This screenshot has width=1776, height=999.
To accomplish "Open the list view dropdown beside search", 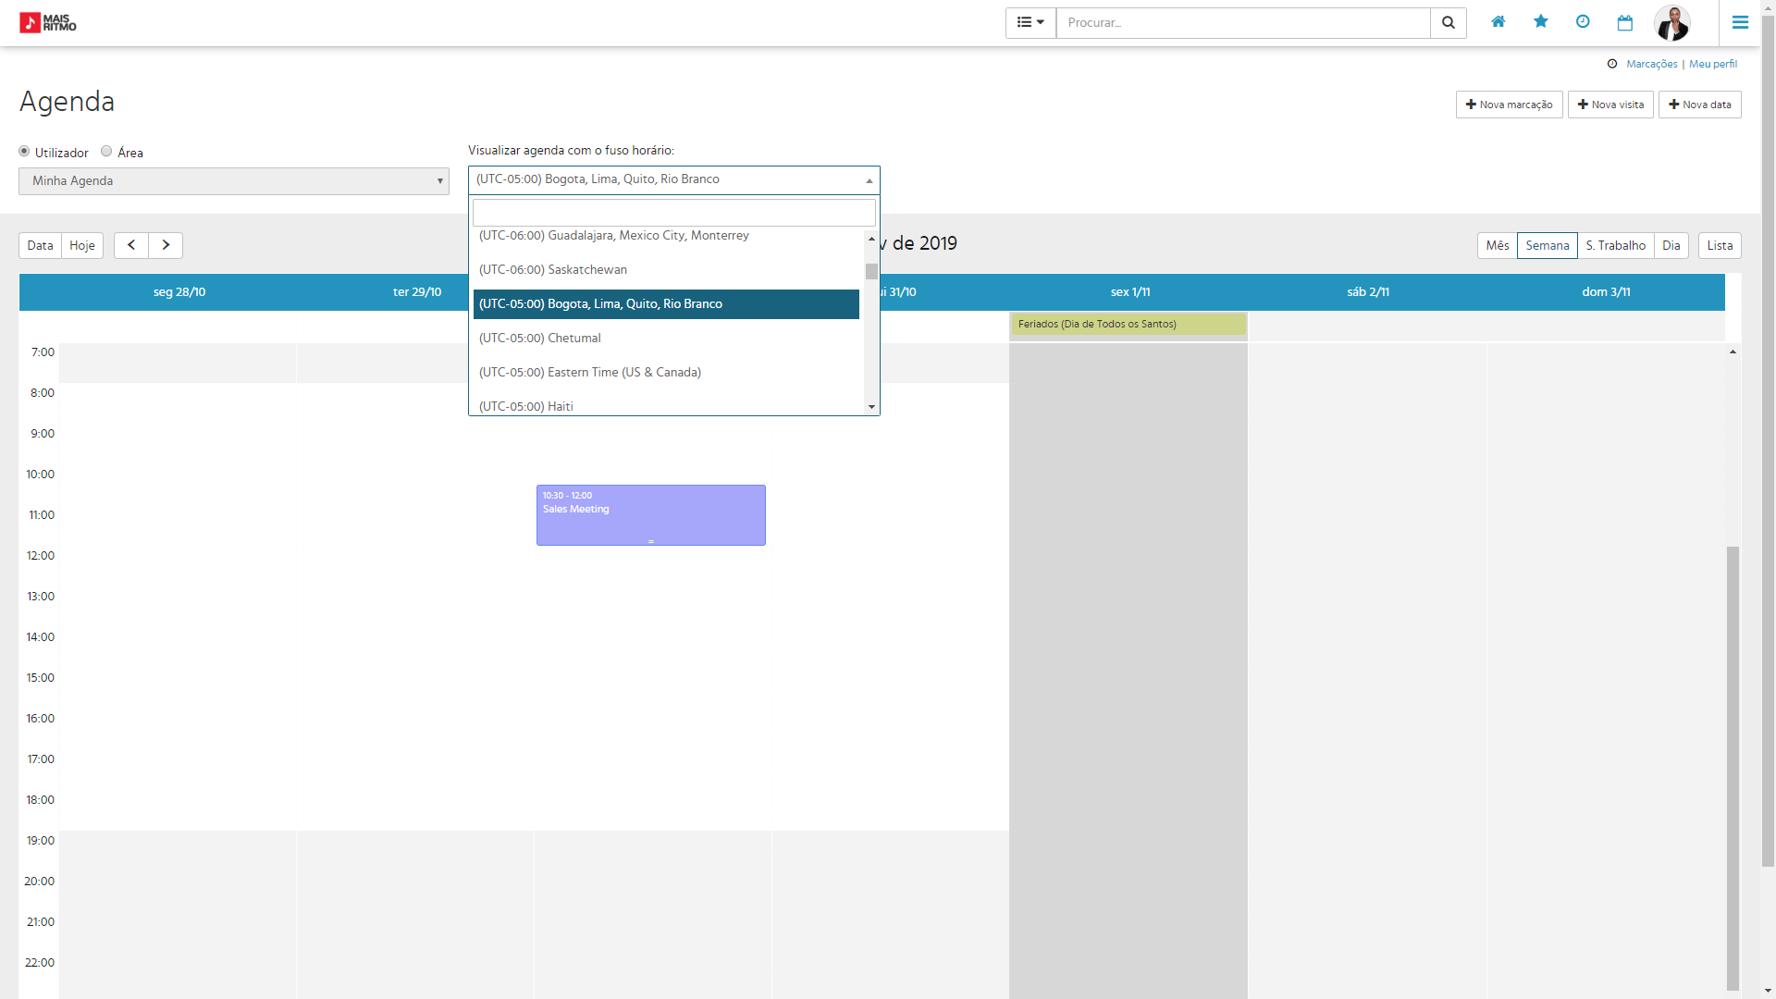I will click(1030, 22).
